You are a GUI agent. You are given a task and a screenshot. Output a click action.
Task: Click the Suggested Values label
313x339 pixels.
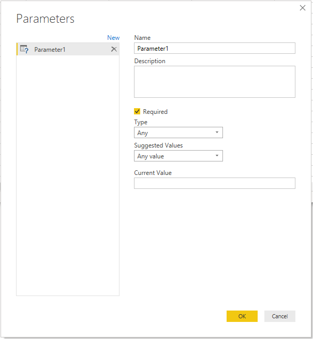point(158,145)
